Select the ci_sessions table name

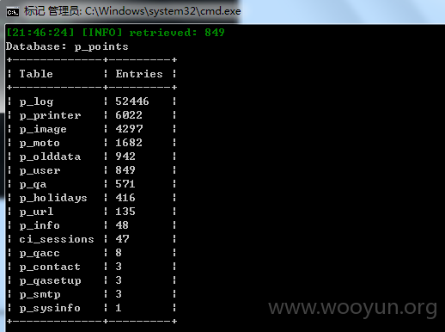pyautogui.click(x=57, y=239)
